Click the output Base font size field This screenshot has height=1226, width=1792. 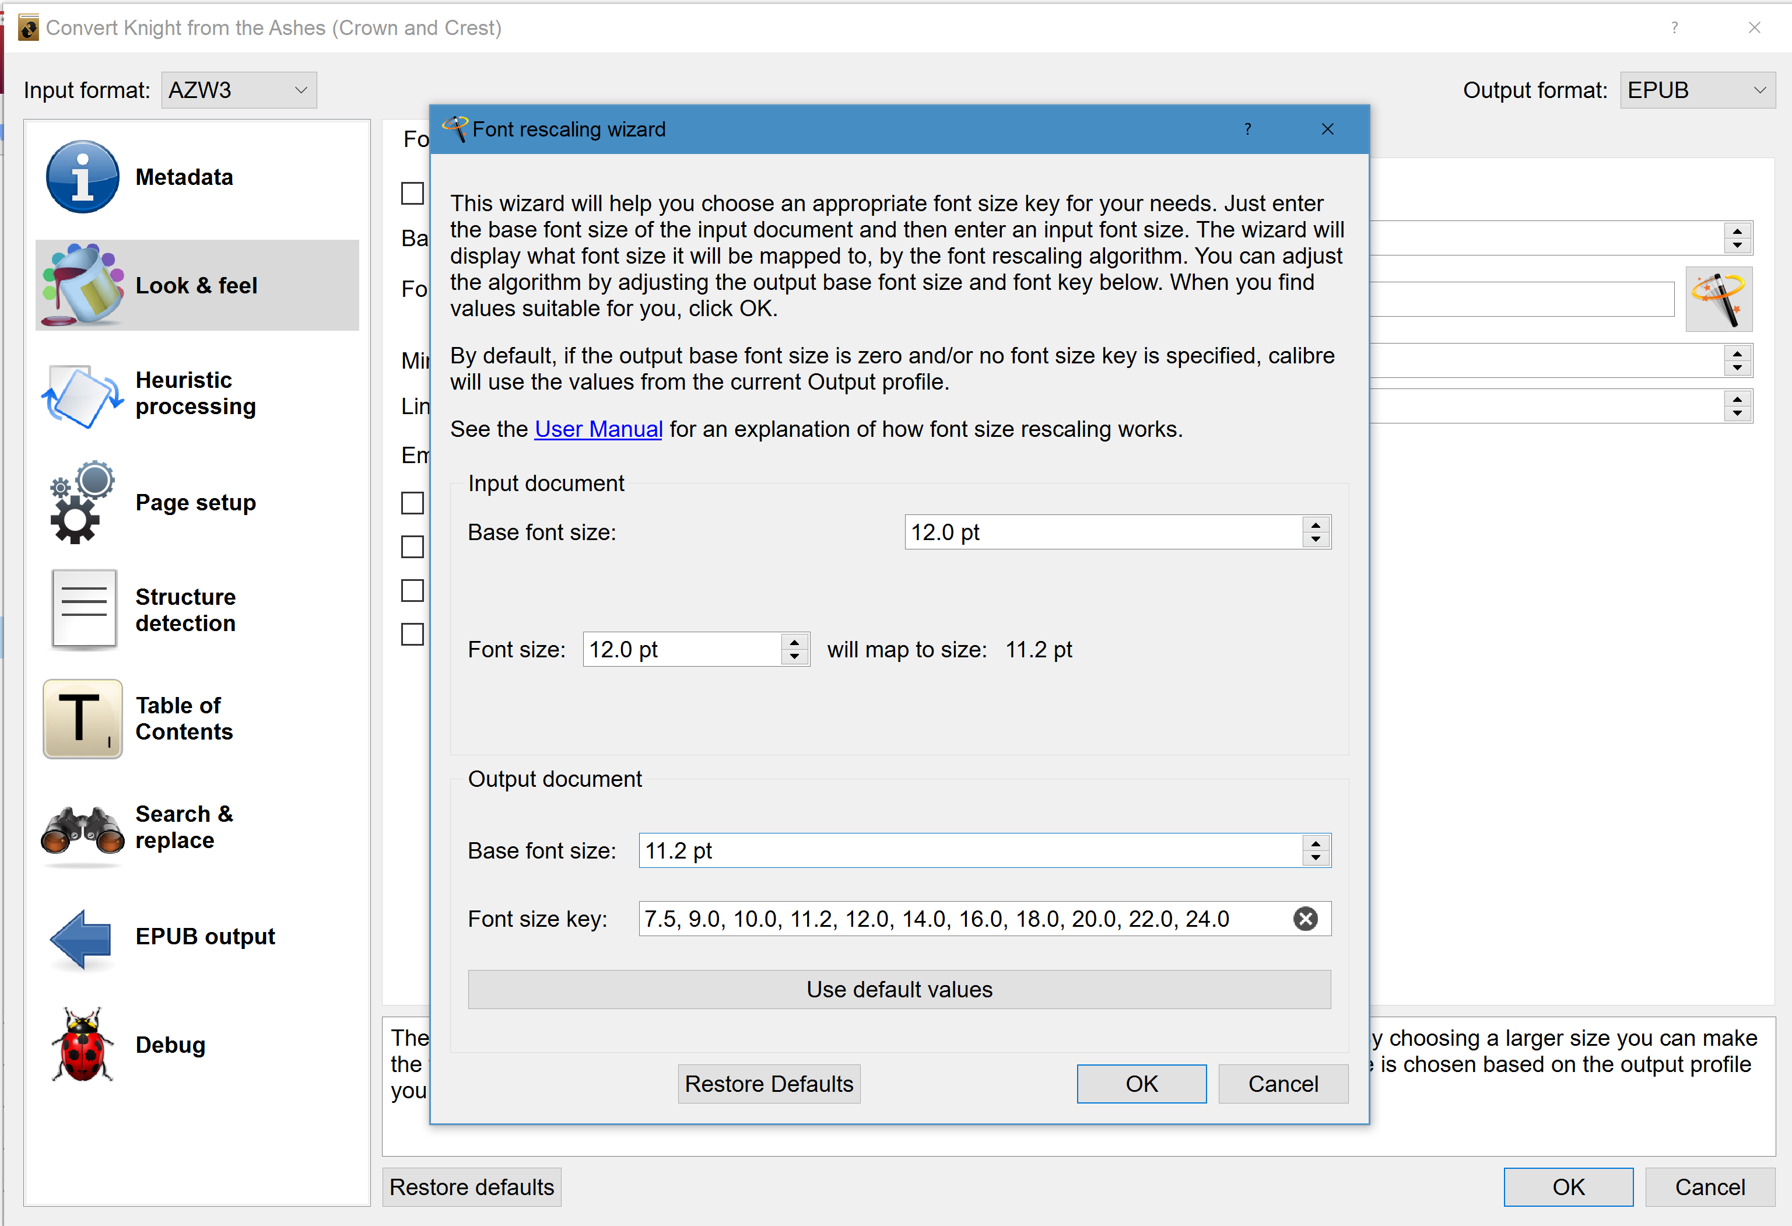(967, 850)
